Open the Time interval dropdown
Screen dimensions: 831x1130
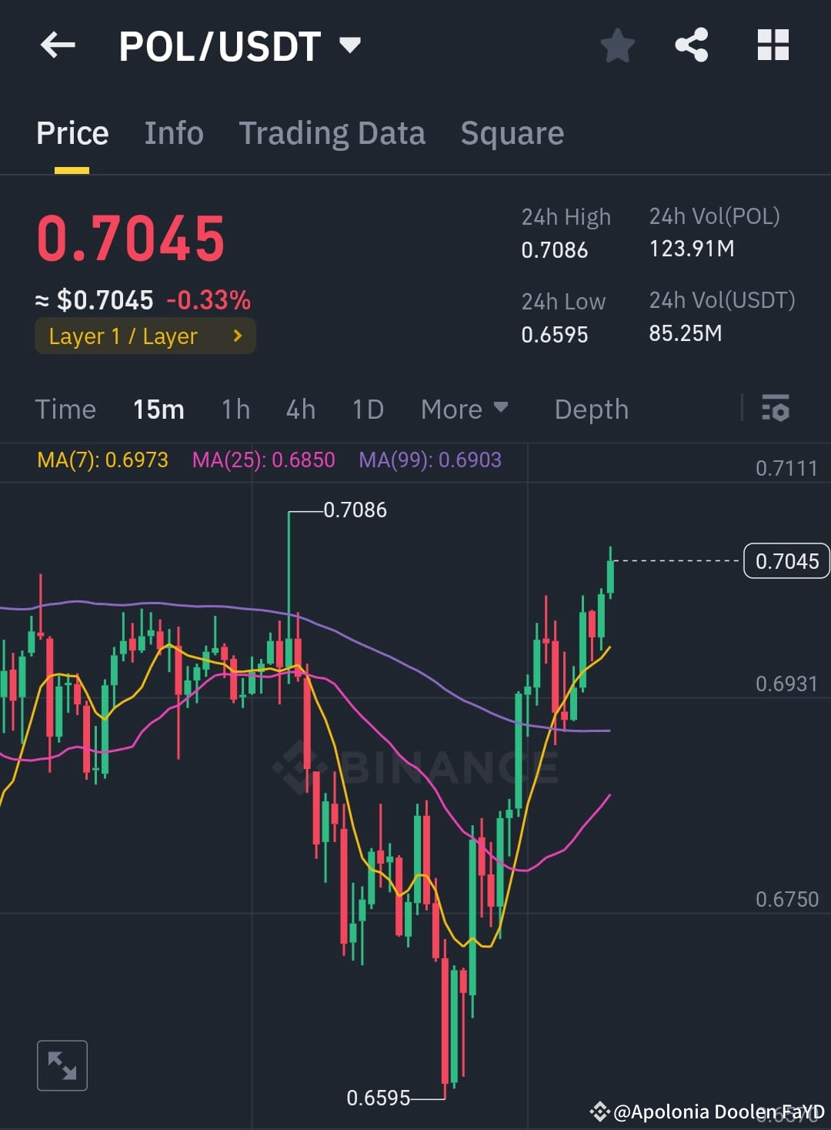point(65,410)
